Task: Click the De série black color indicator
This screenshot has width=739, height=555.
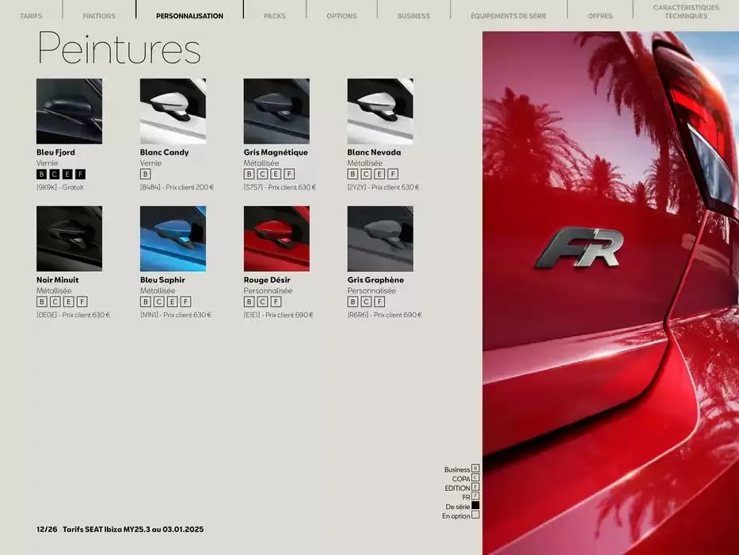Action: 474,507
